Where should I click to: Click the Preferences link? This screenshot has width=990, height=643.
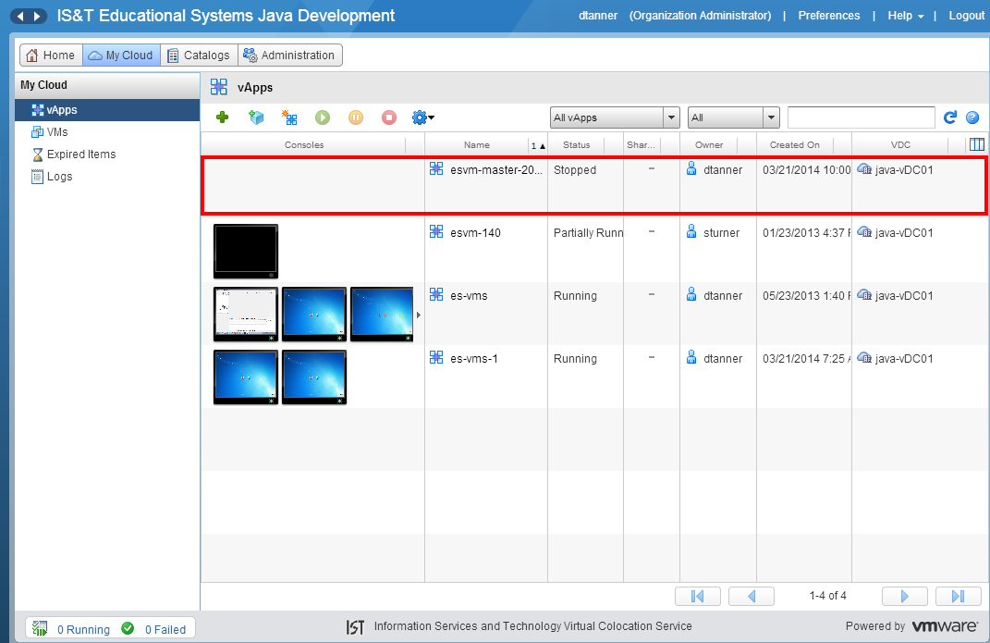pyautogui.click(x=828, y=16)
